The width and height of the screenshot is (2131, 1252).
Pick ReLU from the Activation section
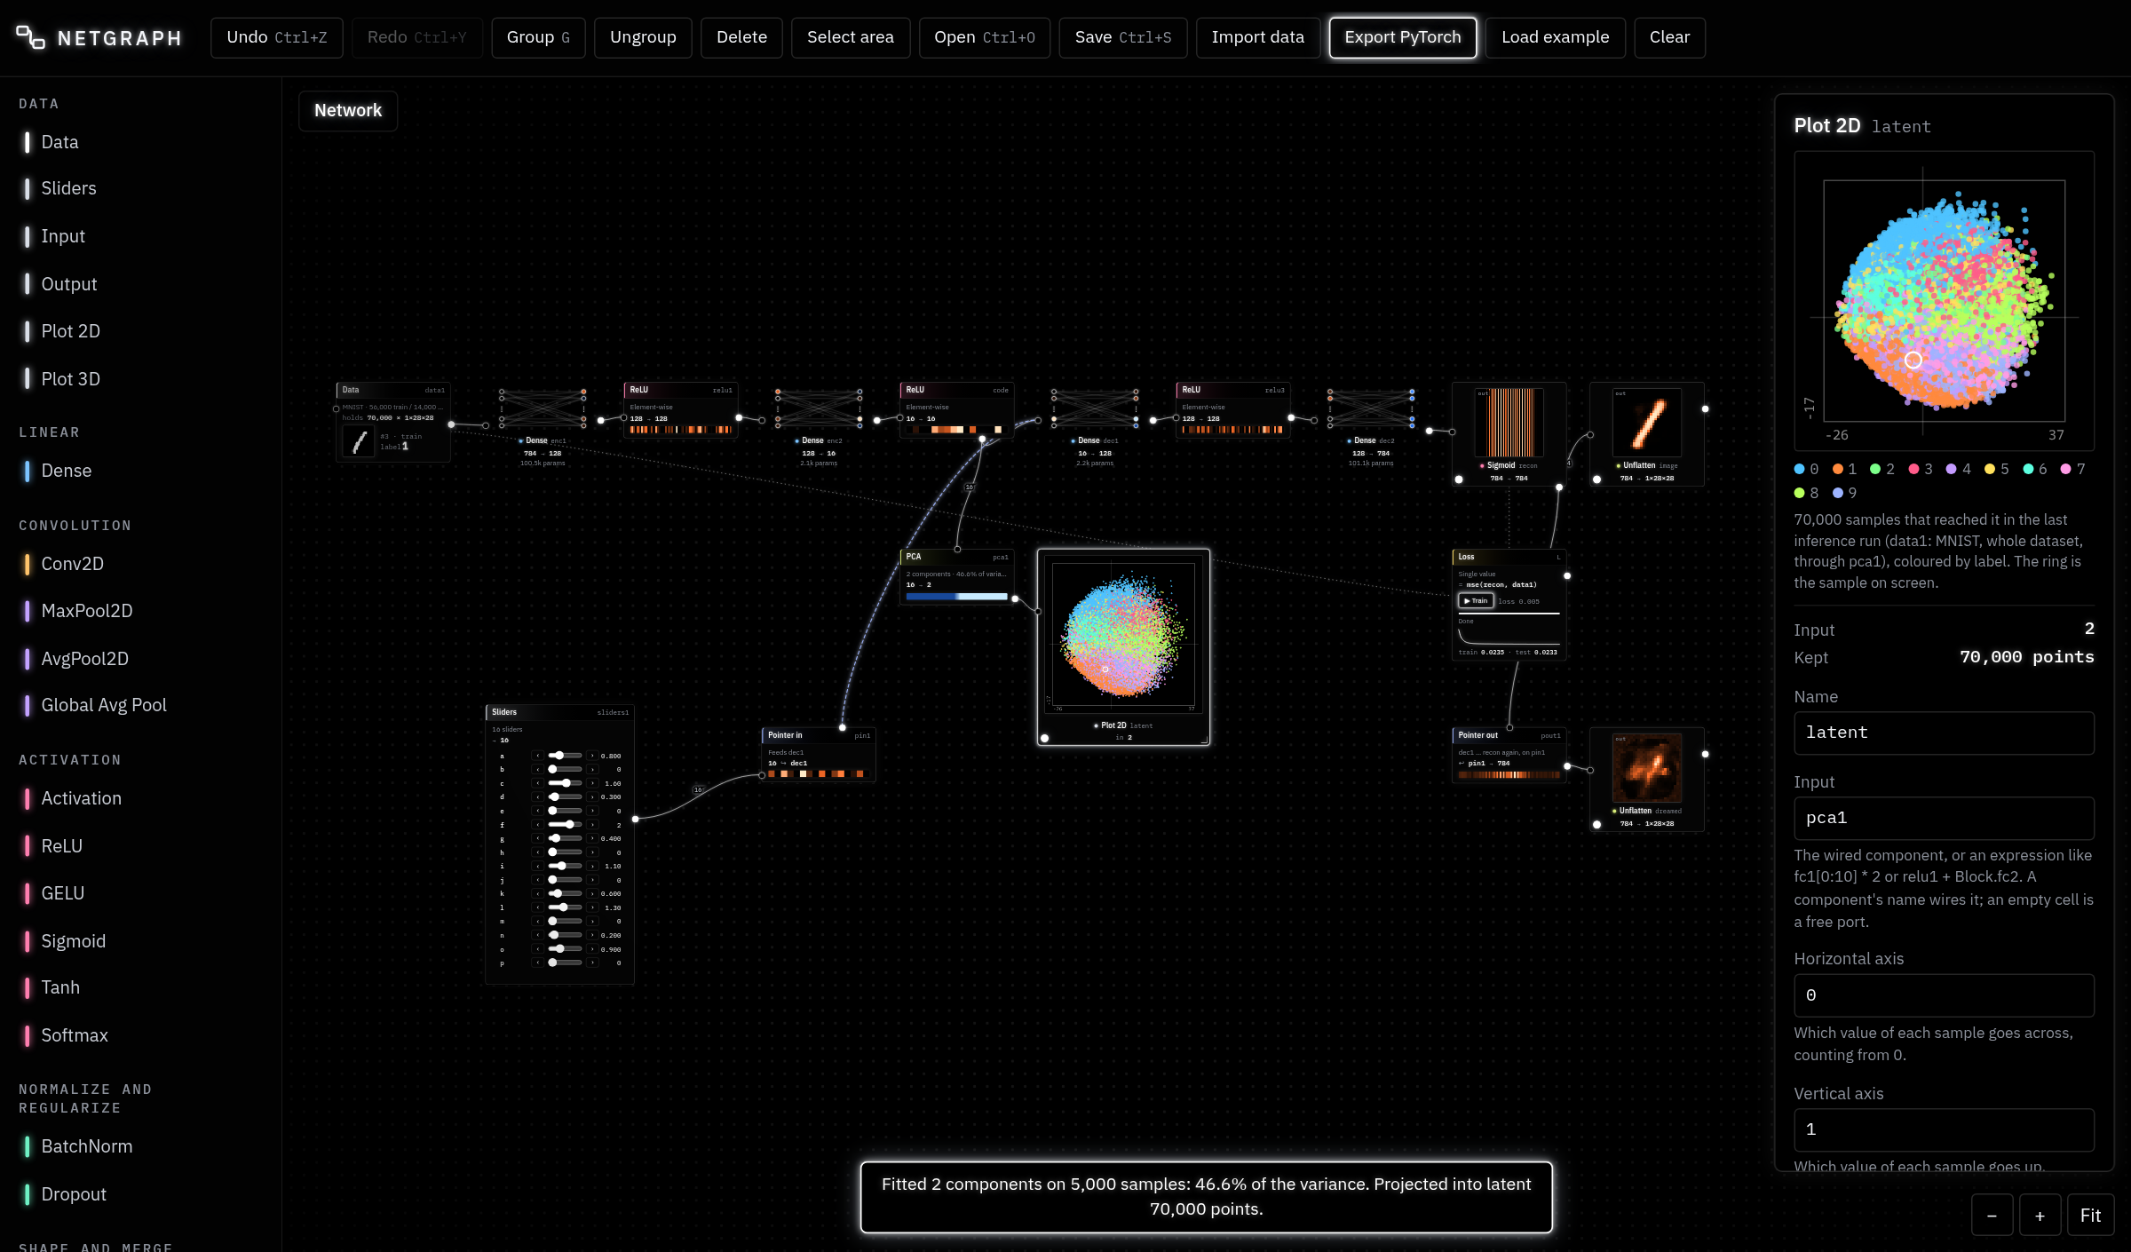[142, 846]
